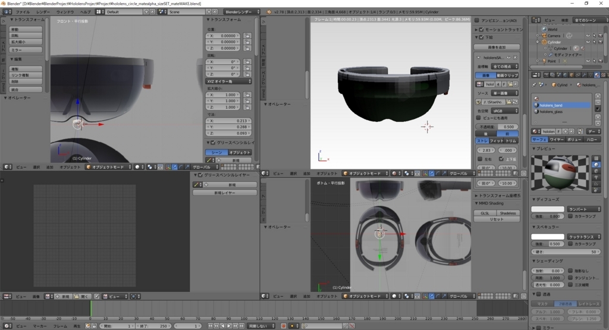Hide the hololensSA background image with eye icon
Image resolution: width=609 pixels, height=330 pixels.
click(x=509, y=58)
